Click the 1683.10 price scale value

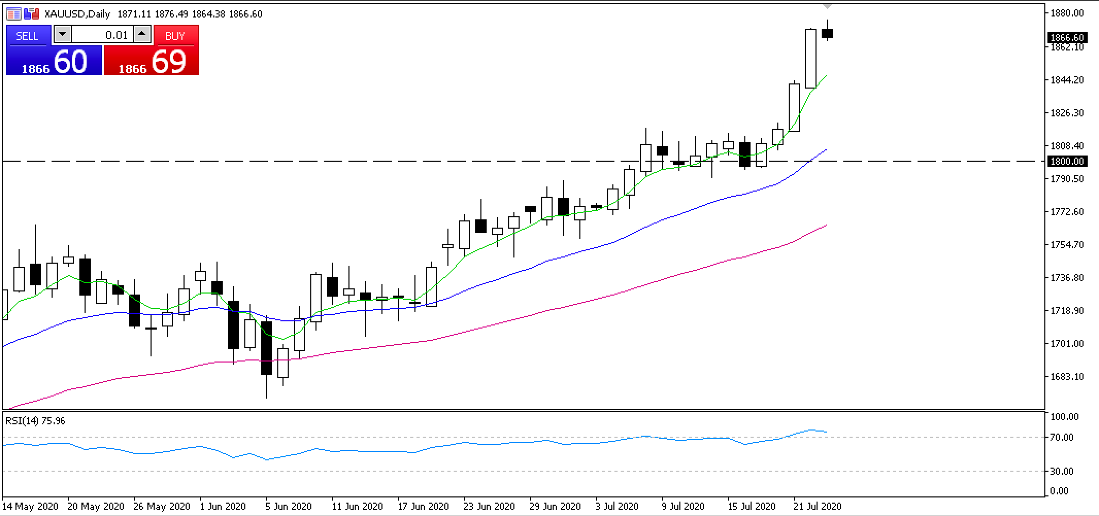click(x=1067, y=376)
